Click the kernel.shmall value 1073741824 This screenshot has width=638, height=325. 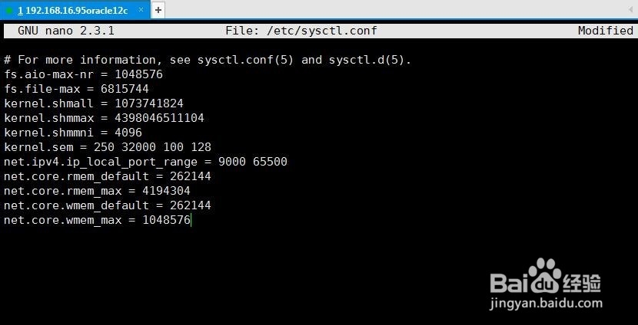point(149,103)
